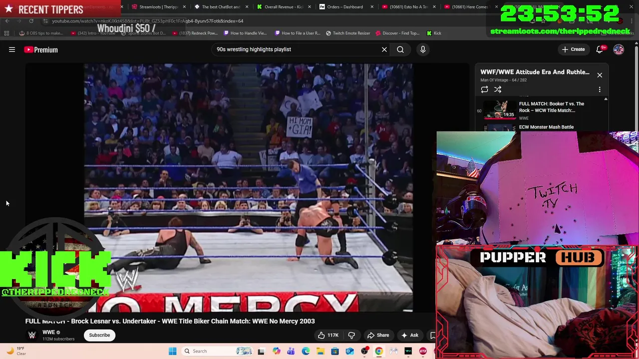Click the video player to pause
639x359 pixels.
(248, 187)
